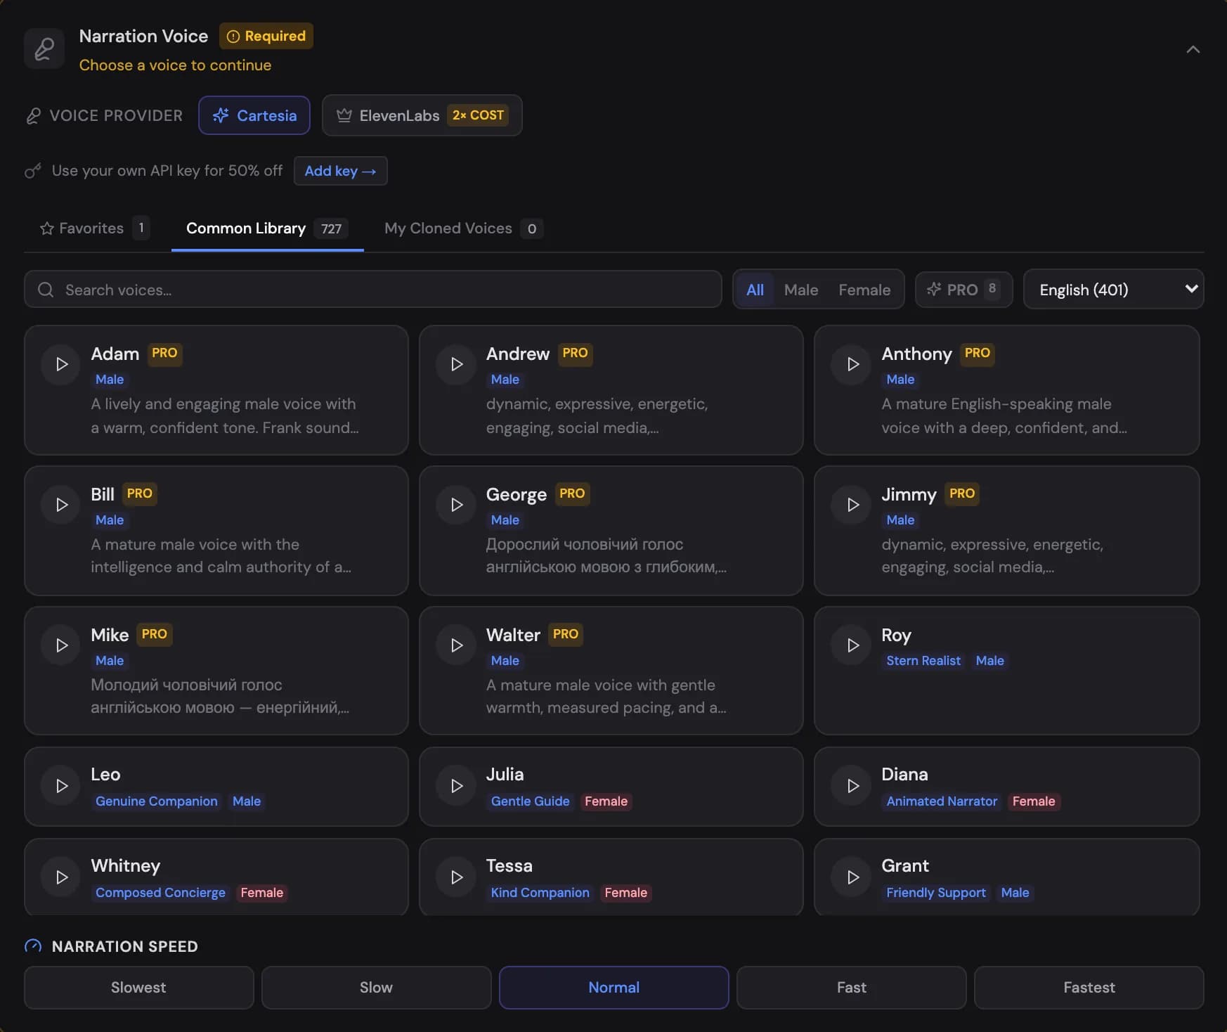Focus the Search voices field

(x=372, y=290)
